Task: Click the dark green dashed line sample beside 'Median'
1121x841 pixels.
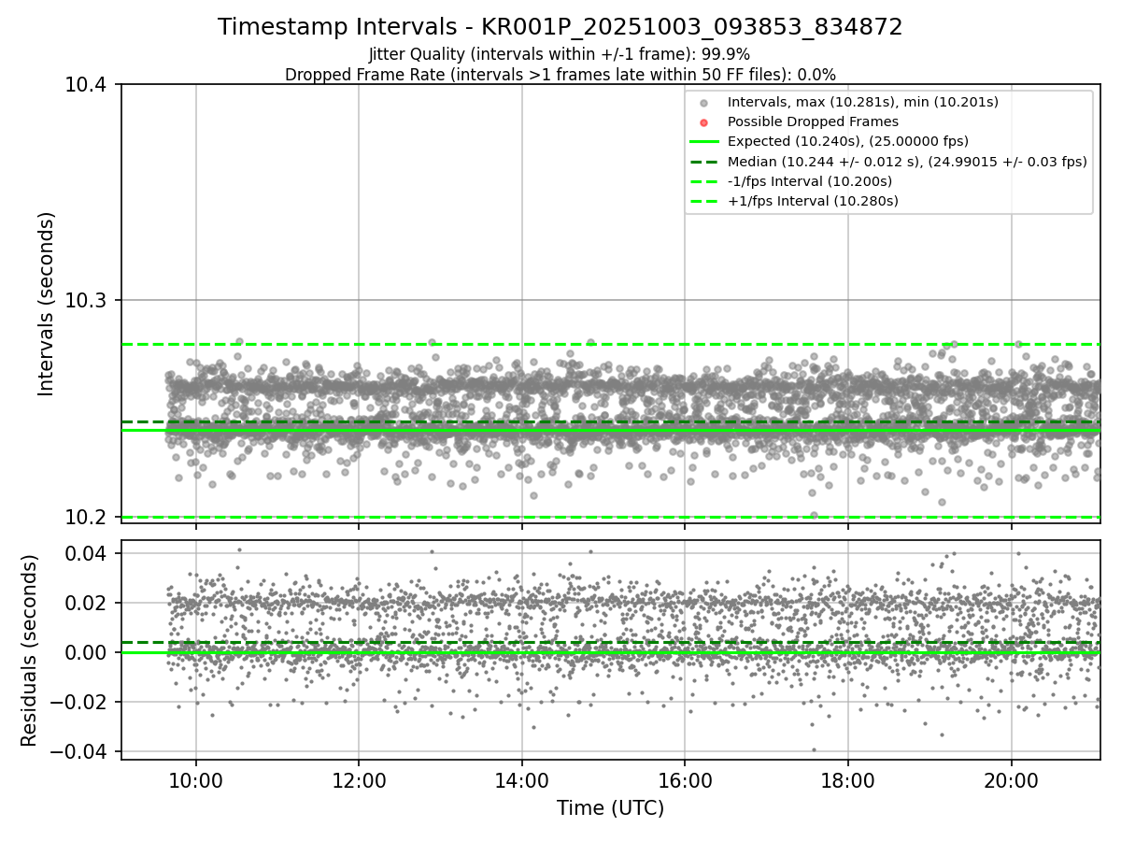Action: point(704,162)
